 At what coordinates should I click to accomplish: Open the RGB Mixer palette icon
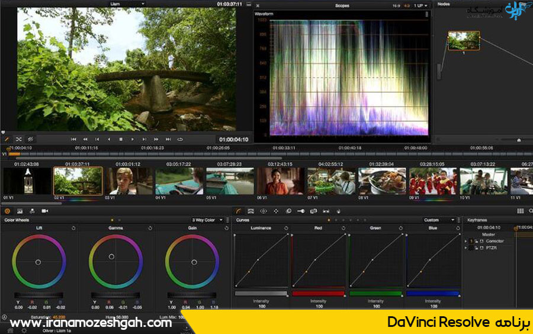20,211
